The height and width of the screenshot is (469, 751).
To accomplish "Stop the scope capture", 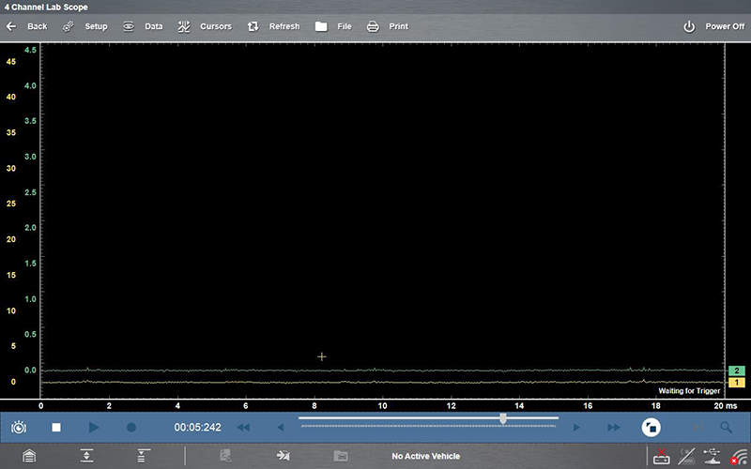I will (x=56, y=427).
